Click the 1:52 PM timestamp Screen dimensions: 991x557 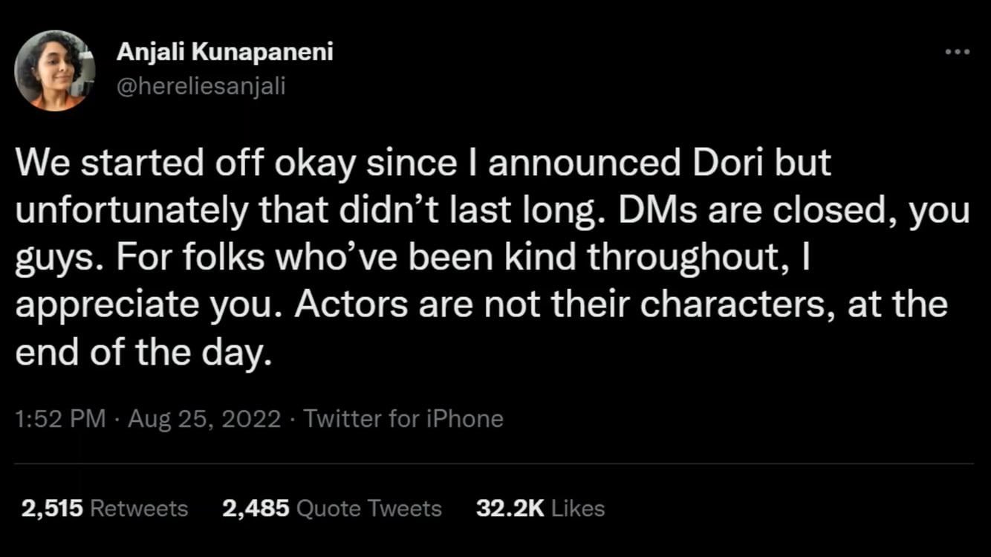(x=60, y=420)
